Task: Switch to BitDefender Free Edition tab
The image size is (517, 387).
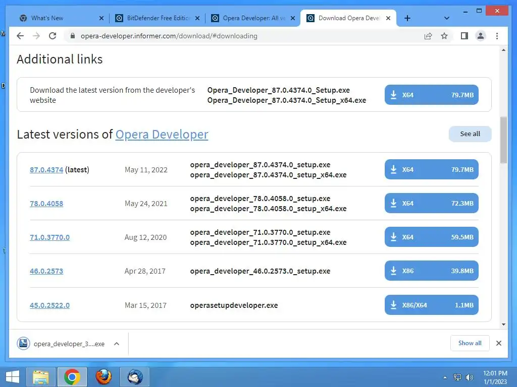Action: 158,18
